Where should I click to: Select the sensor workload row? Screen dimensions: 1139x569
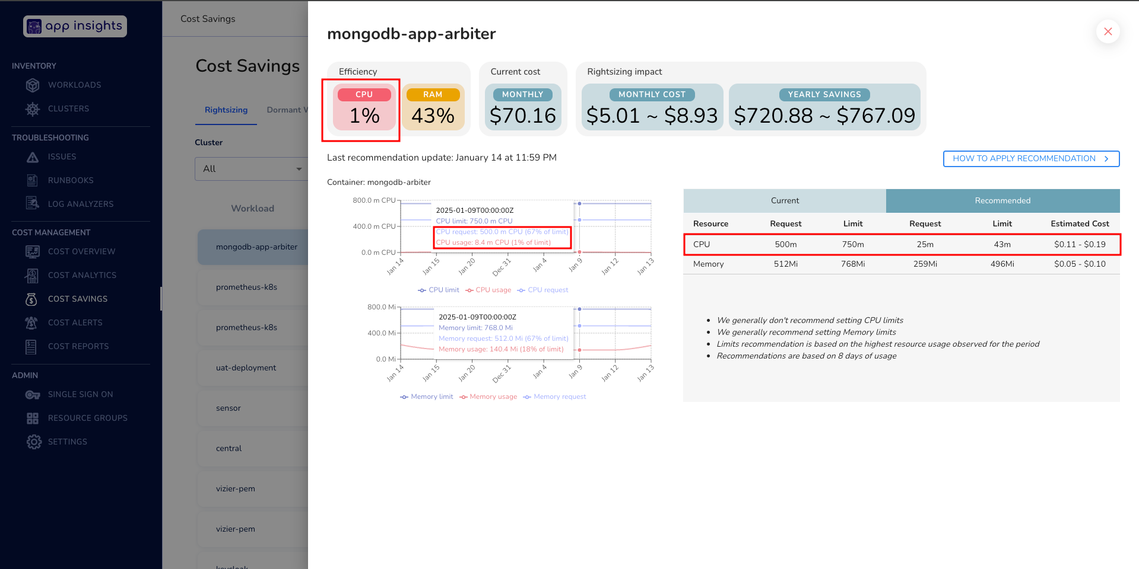coord(253,408)
